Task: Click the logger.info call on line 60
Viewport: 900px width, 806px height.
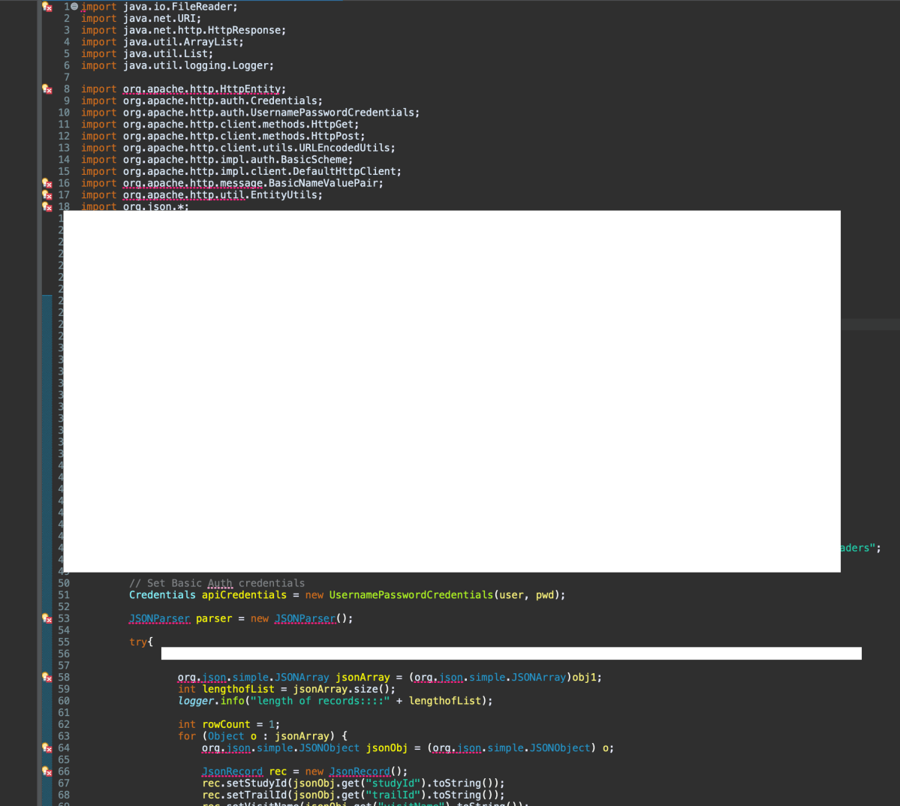Action: [336, 701]
